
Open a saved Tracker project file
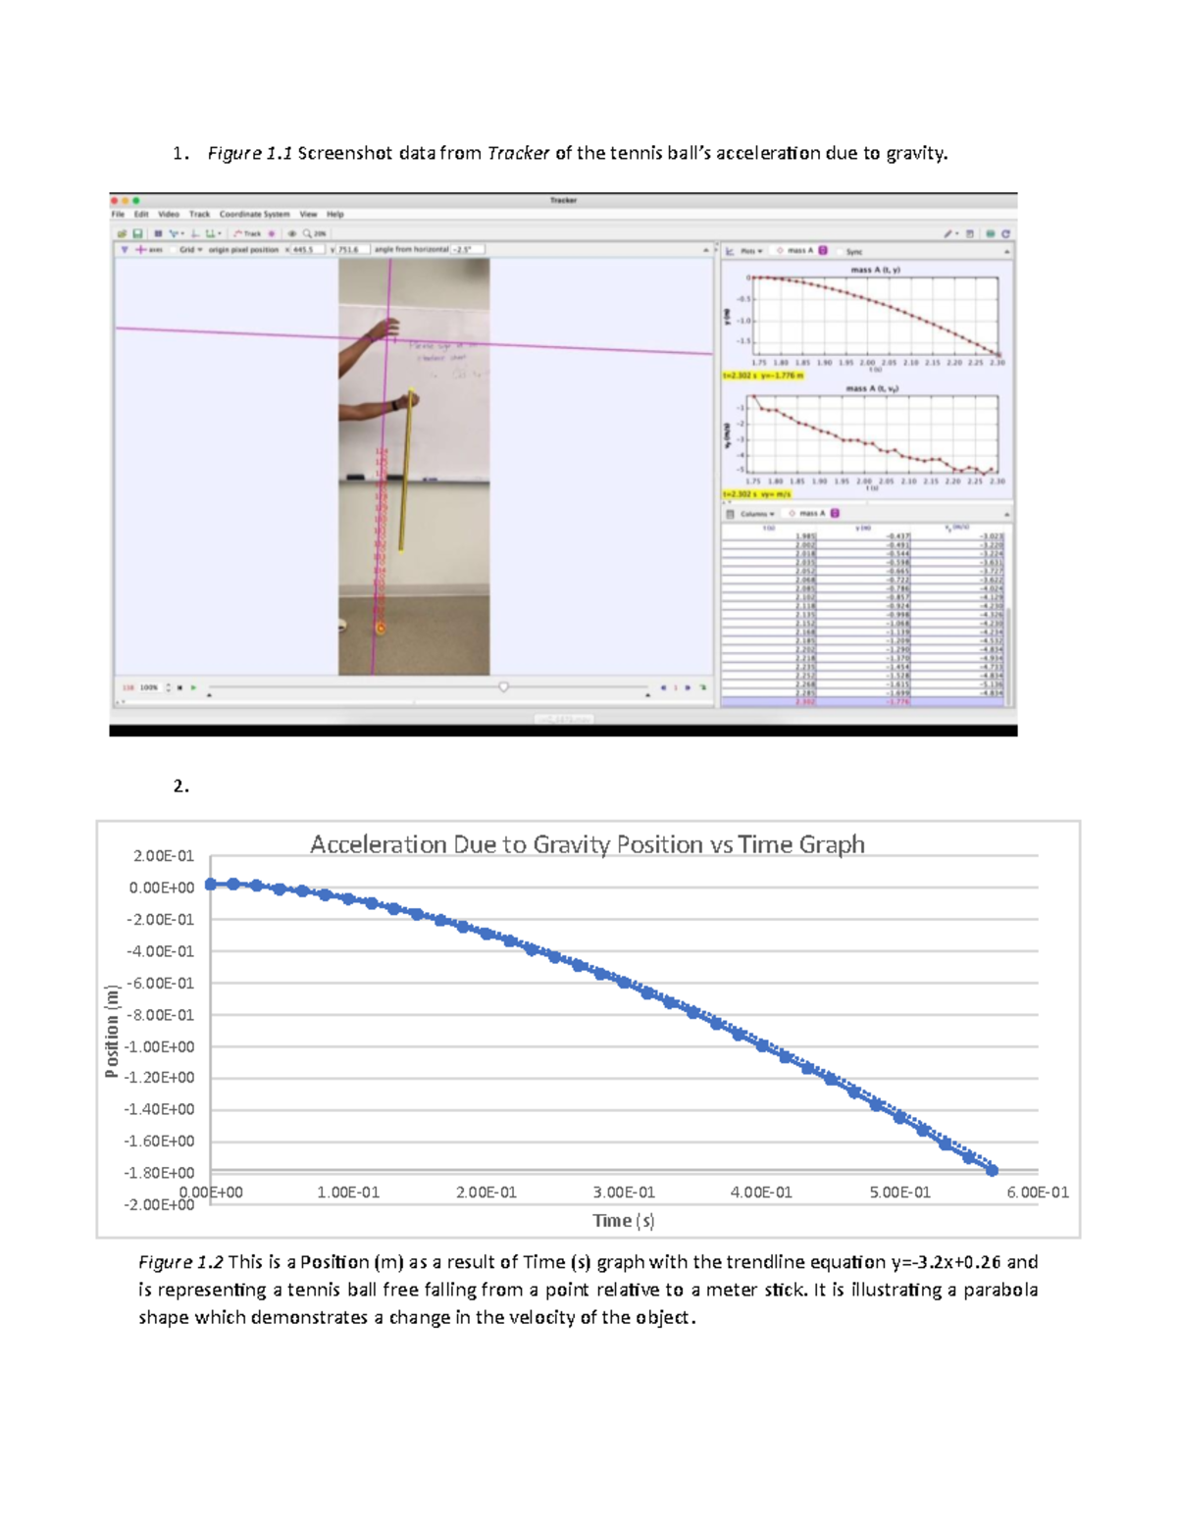coord(123,231)
